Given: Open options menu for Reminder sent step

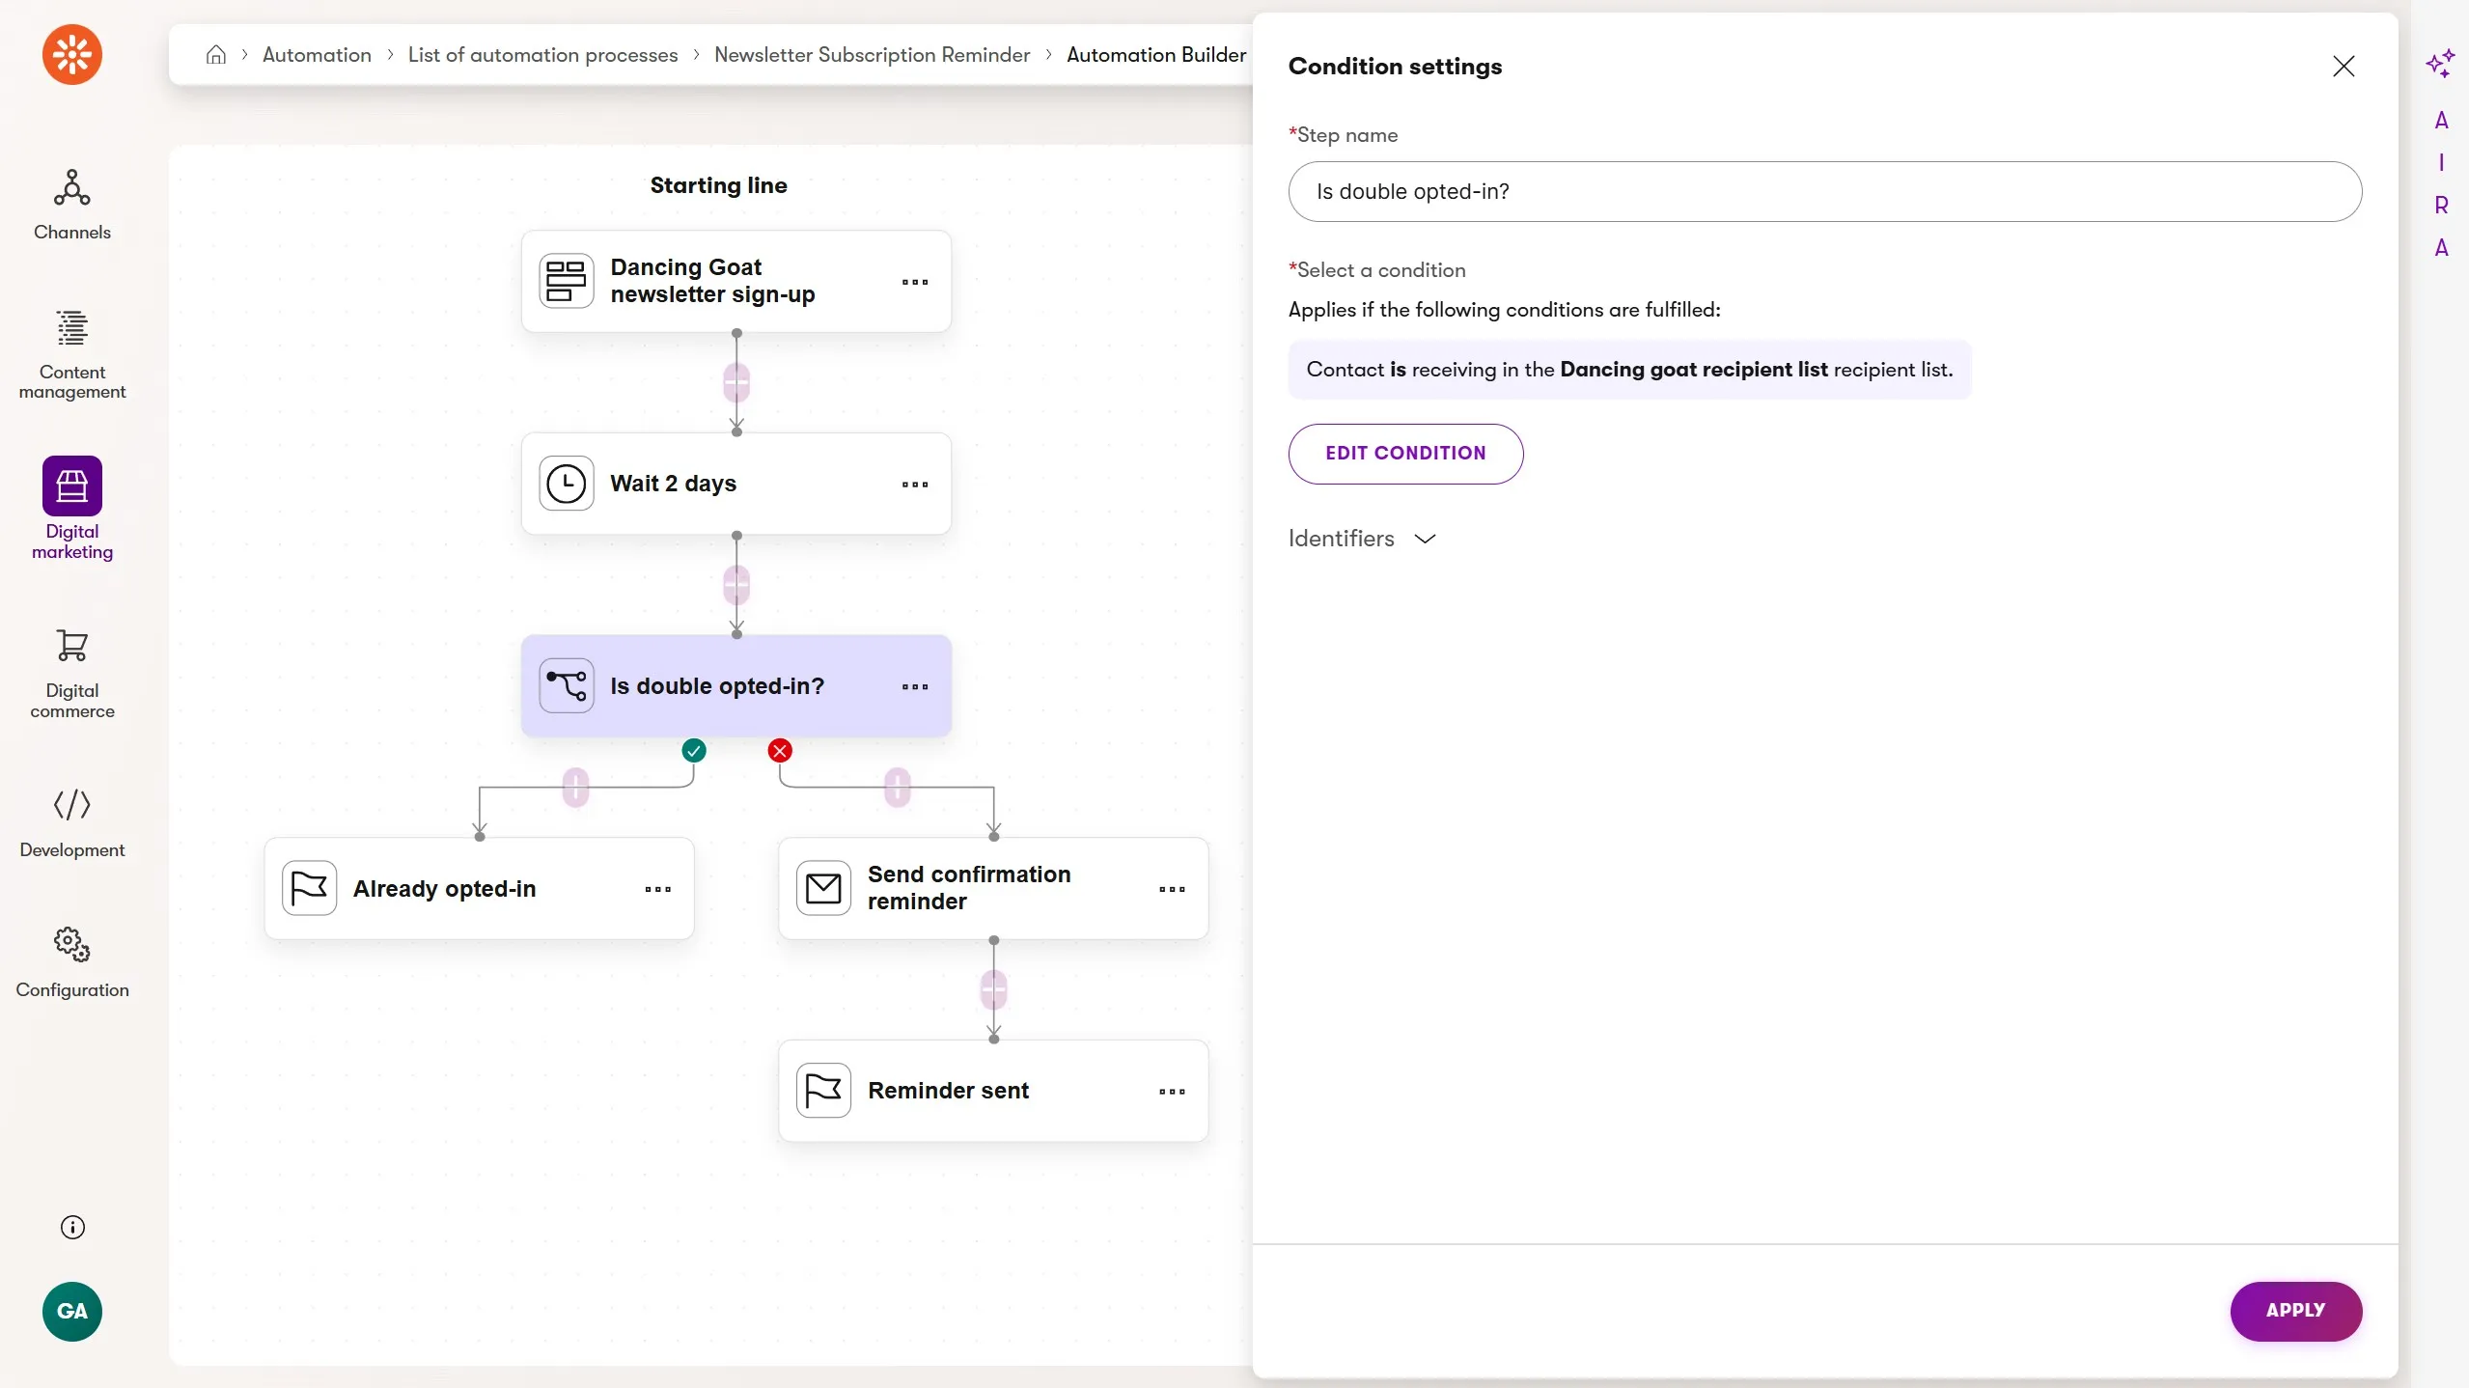Looking at the screenshot, I should (1172, 1092).
